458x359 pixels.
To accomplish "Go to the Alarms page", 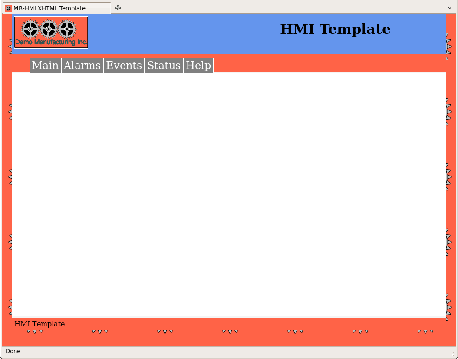I will pyautogui.click(x=82, y=65).
